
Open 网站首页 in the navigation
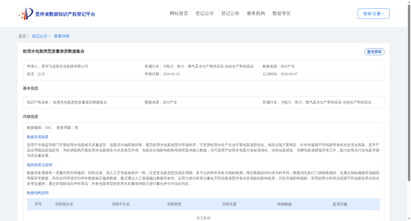(x=179, y=13)
